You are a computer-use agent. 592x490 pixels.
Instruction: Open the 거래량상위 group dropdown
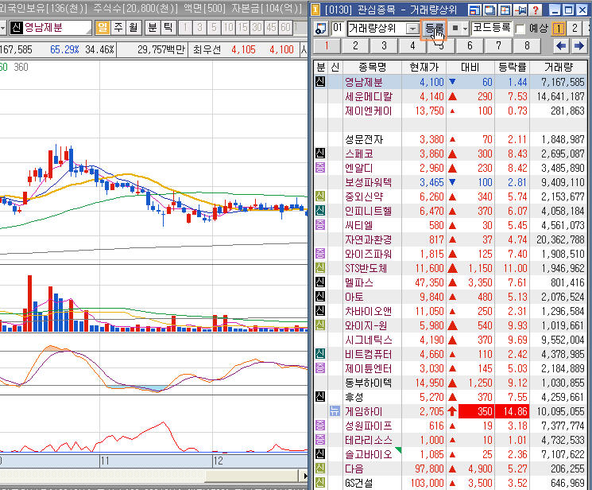pyautogui.click(x=412, y=29)
